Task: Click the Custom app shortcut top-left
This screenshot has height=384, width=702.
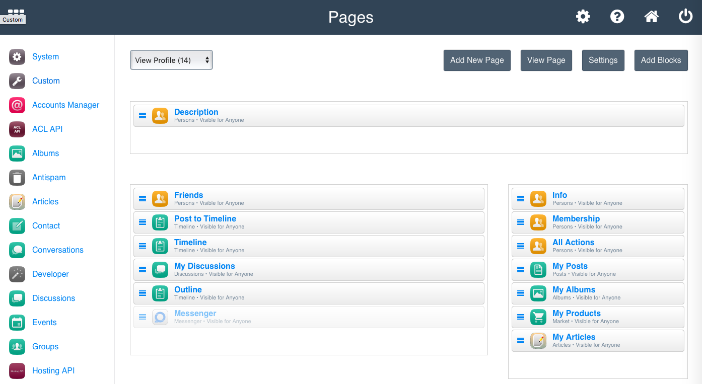Action: 13,14
